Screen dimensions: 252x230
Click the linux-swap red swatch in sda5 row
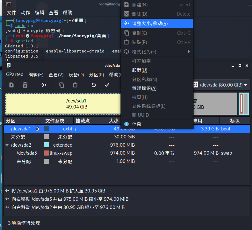[47, 153]
